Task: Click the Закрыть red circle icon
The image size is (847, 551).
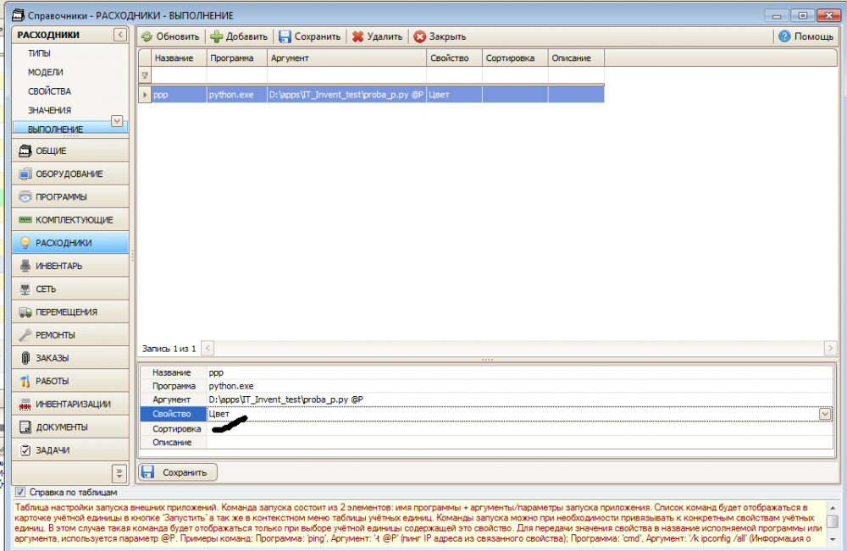Action: pos(420,36)
